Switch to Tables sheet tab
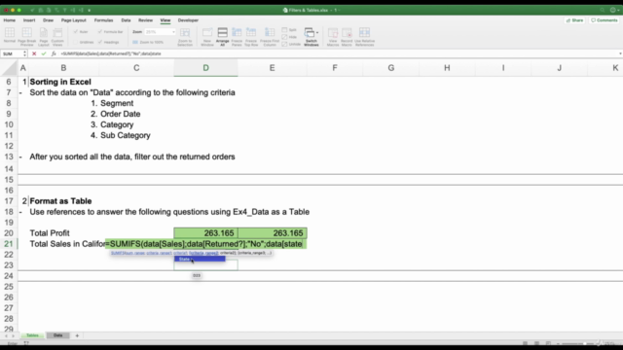Viewport: 623px width, 350px height. pyautogui.click(x=32, y=335)
